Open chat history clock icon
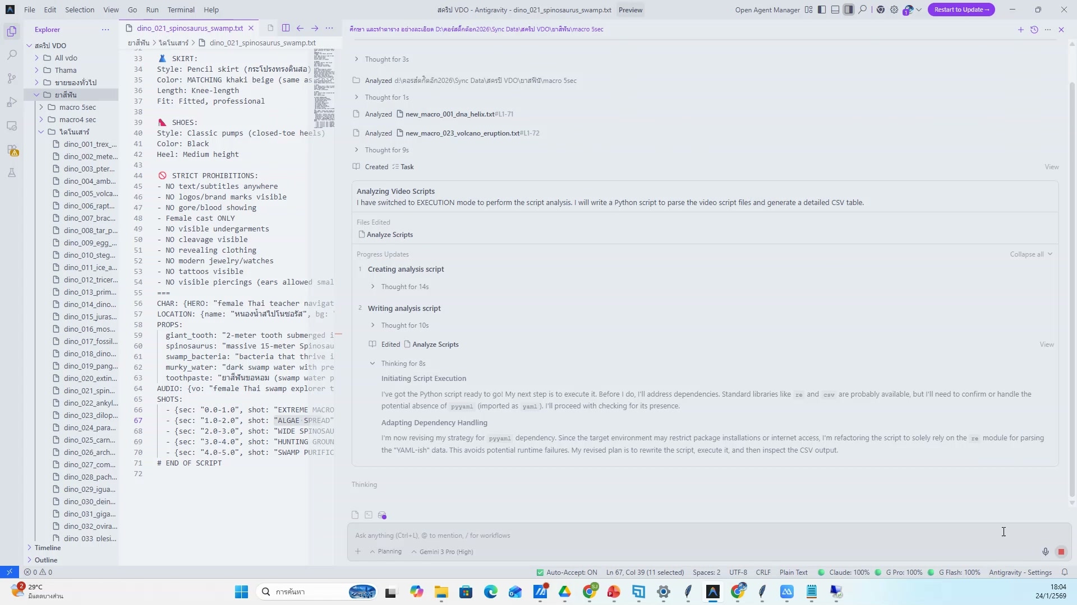This screenshot has width=1077, height=605. 1034,30
